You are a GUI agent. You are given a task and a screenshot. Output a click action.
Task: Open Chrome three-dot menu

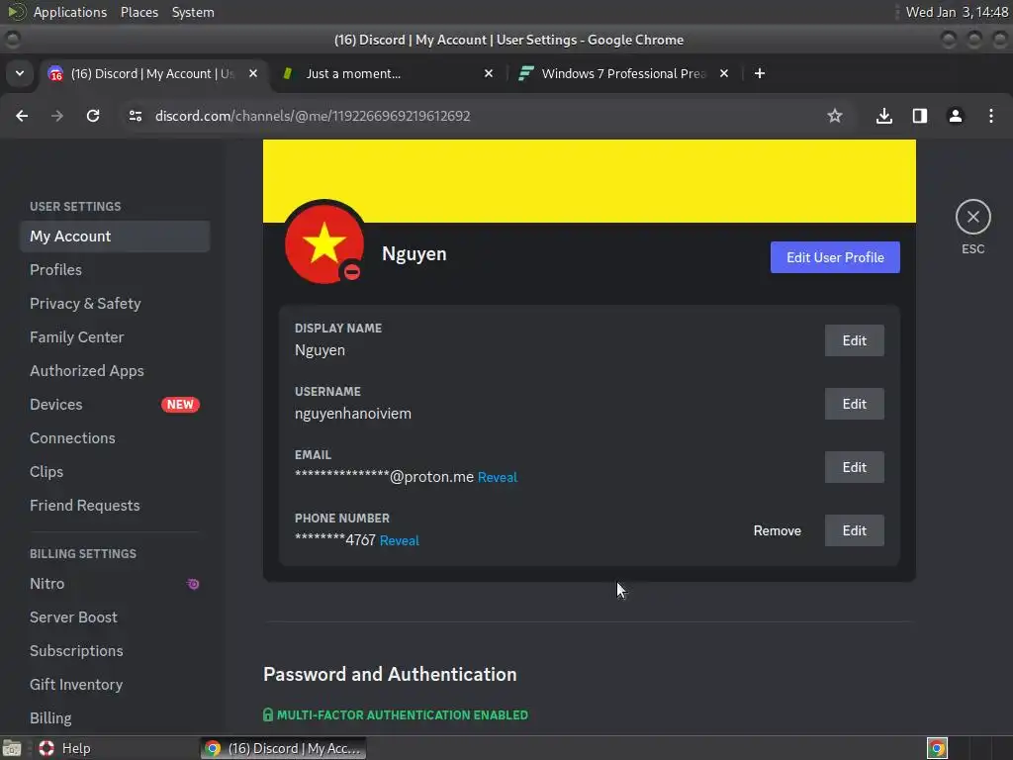(991, 116)
